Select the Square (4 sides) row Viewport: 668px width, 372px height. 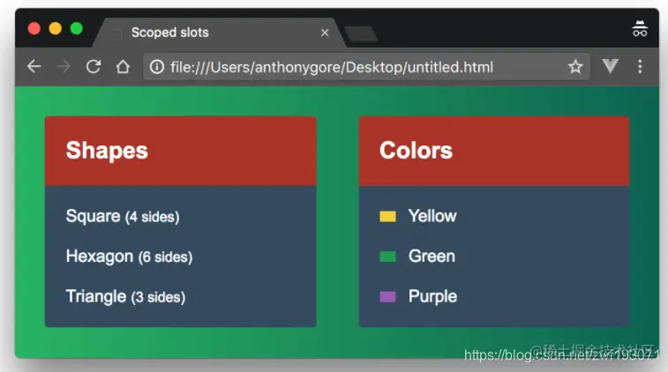click(x=123, y=216)
